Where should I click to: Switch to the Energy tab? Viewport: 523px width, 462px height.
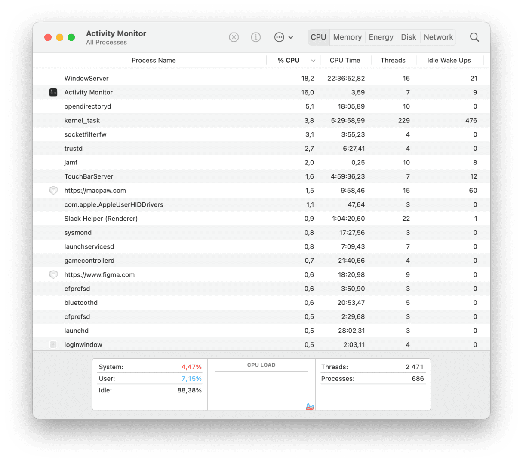tap(381, 37)
